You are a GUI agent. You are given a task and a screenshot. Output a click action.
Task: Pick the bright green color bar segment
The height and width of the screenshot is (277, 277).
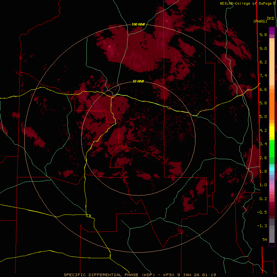[x=272, y=148]
